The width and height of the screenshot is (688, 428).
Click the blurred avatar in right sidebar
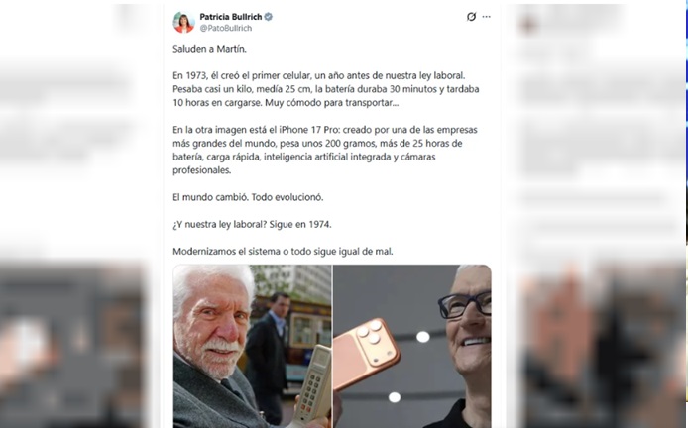coord(527,24)
